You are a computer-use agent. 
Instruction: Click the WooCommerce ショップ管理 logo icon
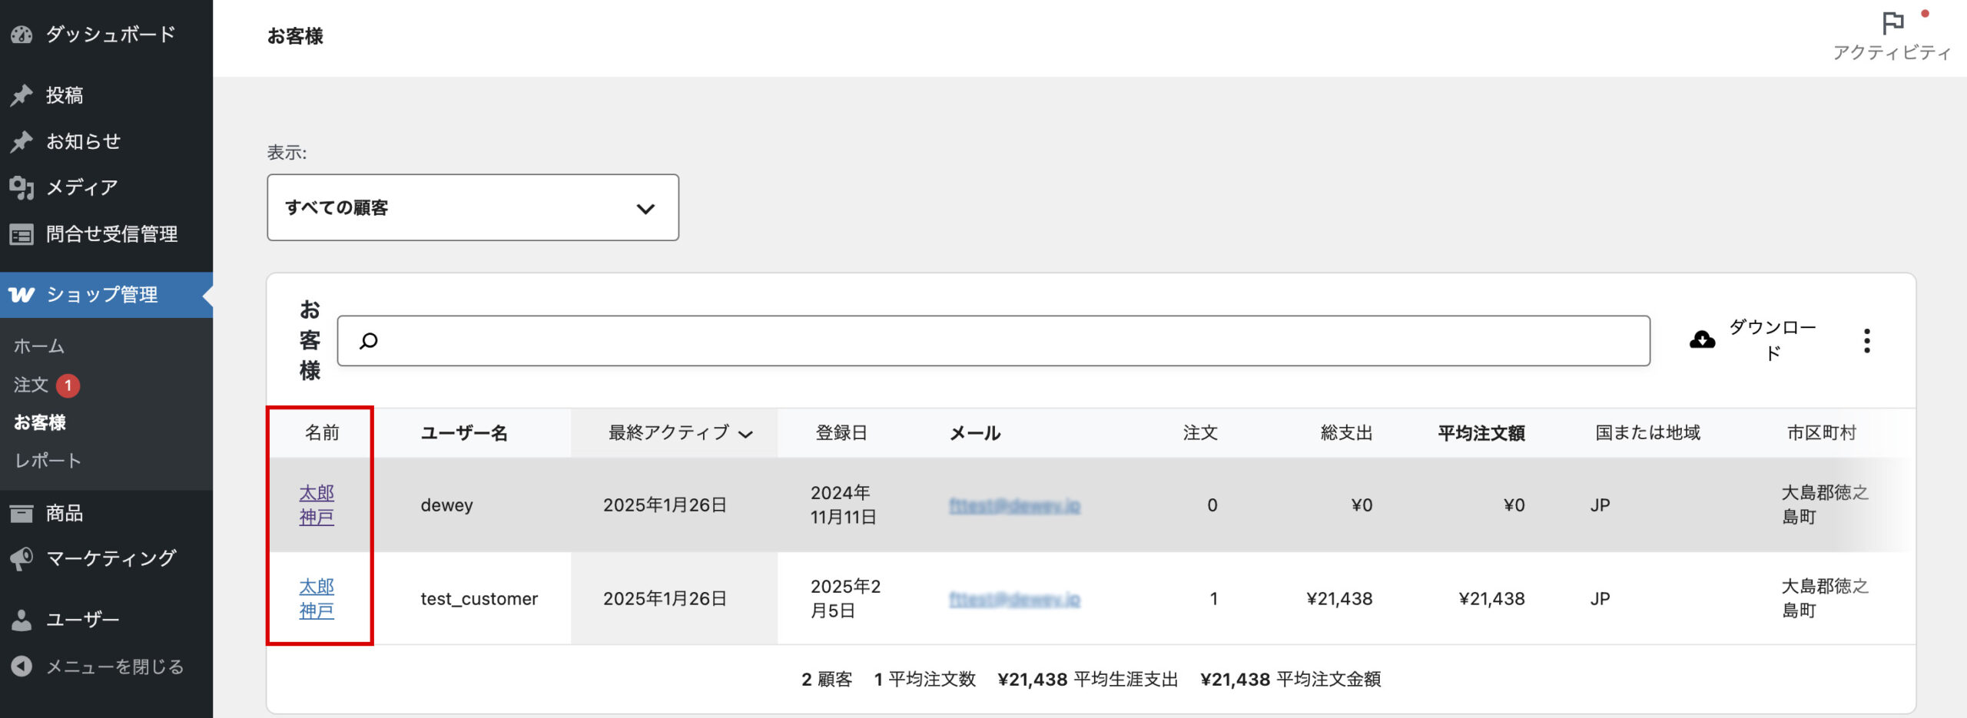22,295
